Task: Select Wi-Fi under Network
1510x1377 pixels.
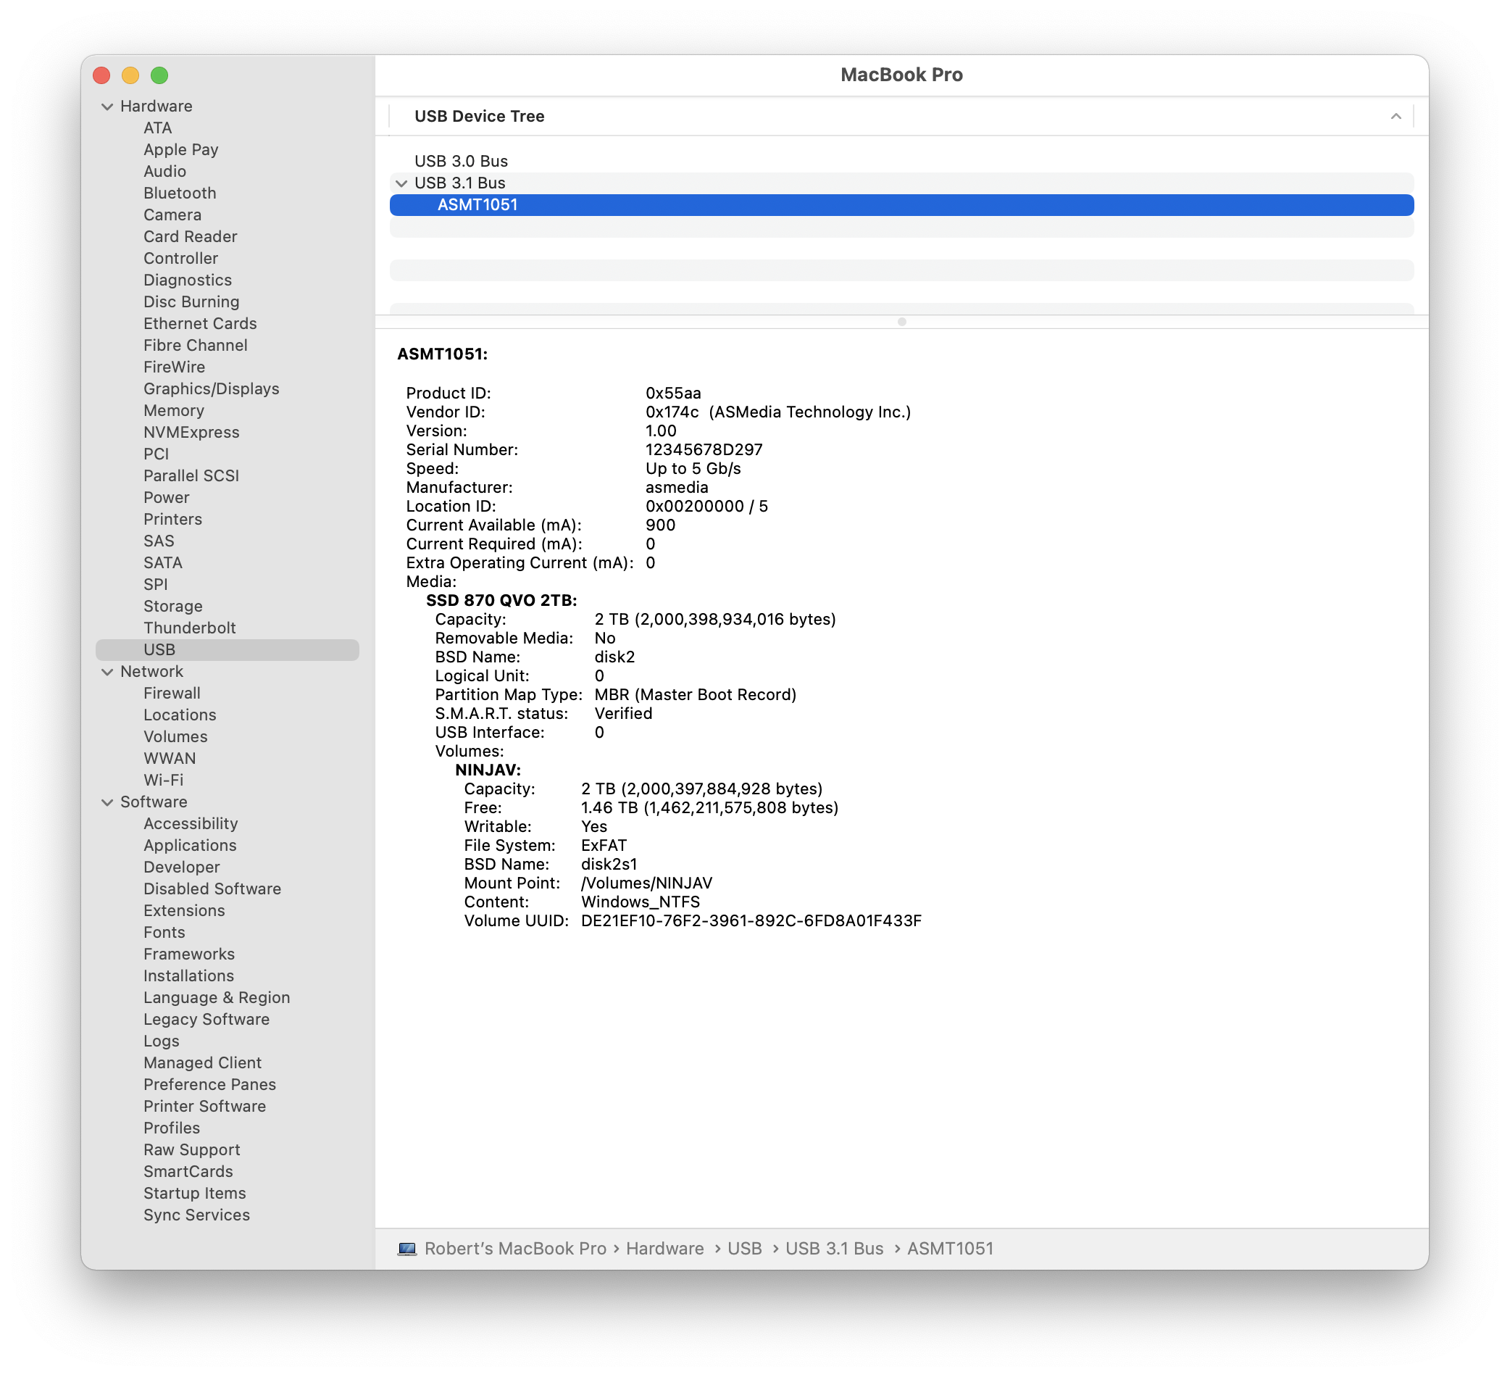Action: tap(163, 780)
